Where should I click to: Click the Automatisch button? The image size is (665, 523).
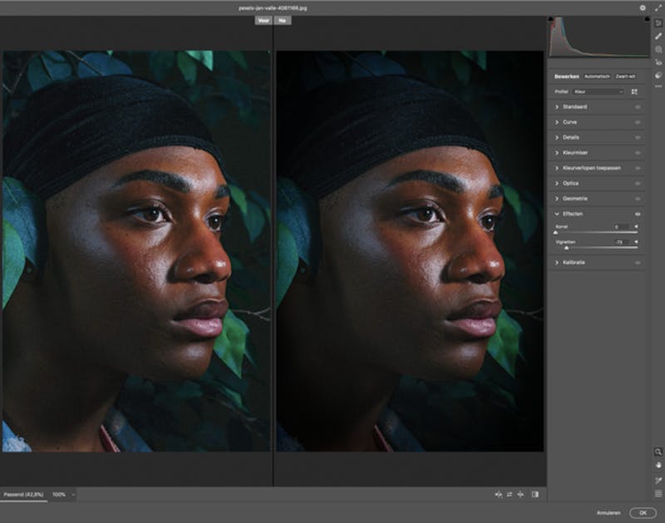click(x=597, y=76)
